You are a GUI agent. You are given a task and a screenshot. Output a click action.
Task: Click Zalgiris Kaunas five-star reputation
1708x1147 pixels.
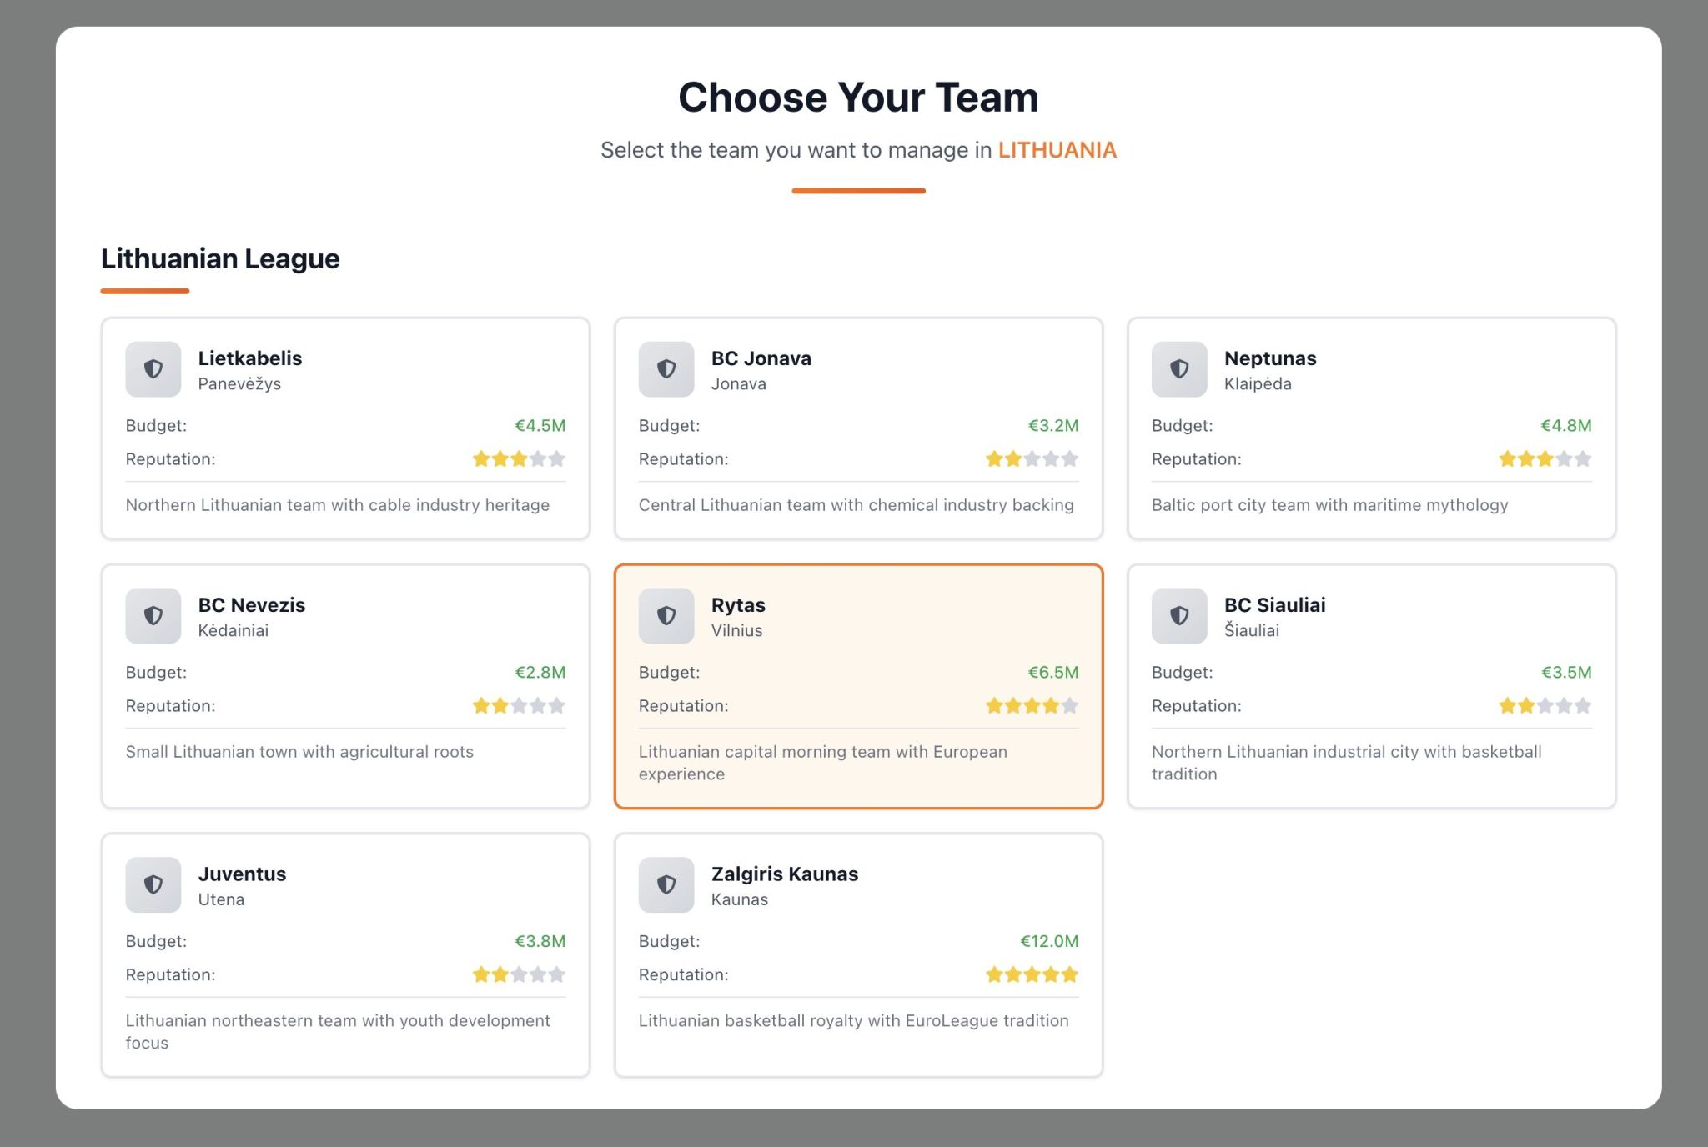pos(1032,975)
